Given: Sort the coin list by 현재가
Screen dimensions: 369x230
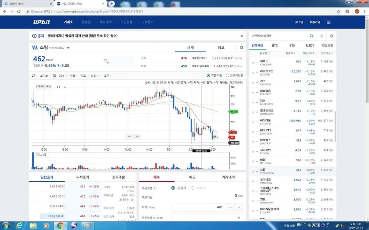Looking at the screenshot, I should tap(290, 53).
